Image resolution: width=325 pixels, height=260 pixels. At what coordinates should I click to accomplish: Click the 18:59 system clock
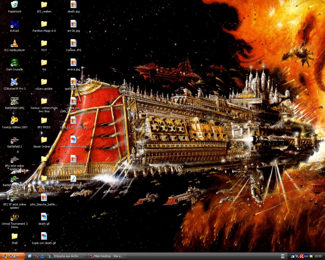tap(318, 256)
